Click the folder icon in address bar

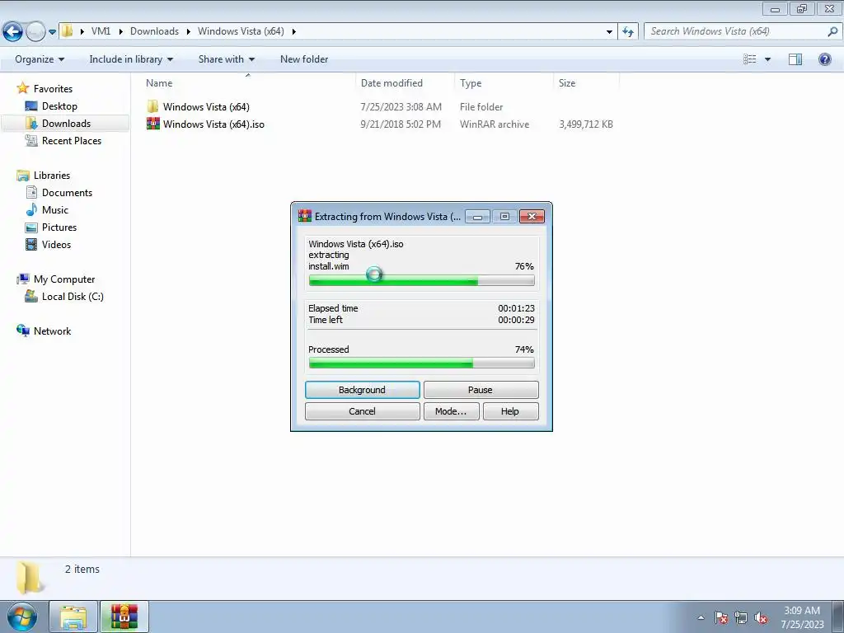tap(68, 30)
